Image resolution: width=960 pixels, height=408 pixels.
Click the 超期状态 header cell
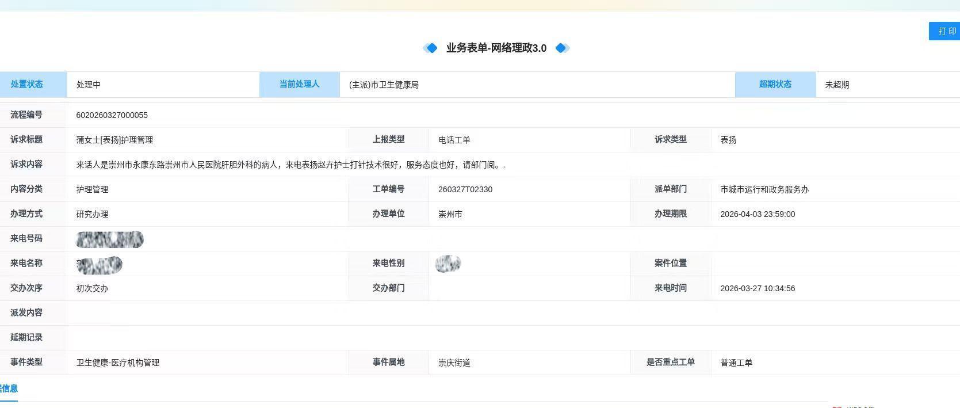coord(775,84)
